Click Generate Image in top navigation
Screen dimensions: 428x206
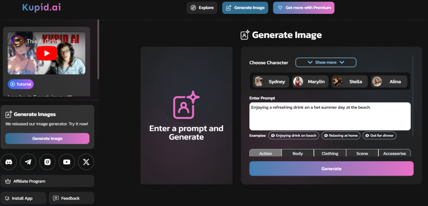[245, 7]
